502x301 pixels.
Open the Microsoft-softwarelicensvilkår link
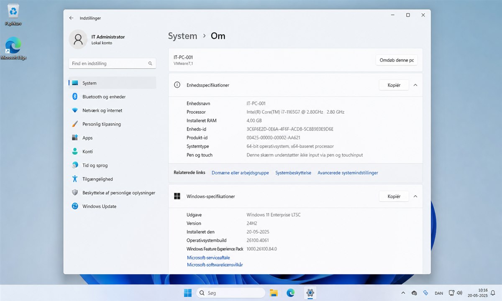click(x=215, y=265)
